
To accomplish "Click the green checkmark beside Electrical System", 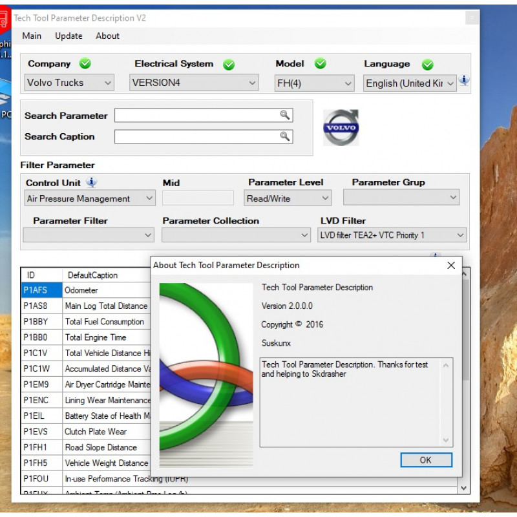I will [227, 63].
